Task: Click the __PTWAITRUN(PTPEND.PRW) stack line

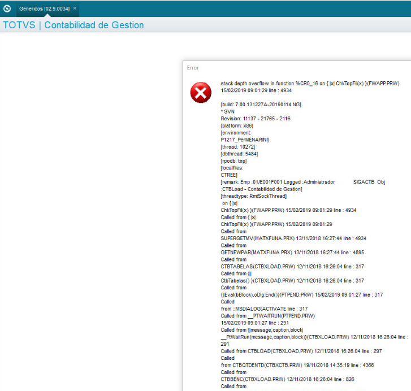Action: coord(267,316)
